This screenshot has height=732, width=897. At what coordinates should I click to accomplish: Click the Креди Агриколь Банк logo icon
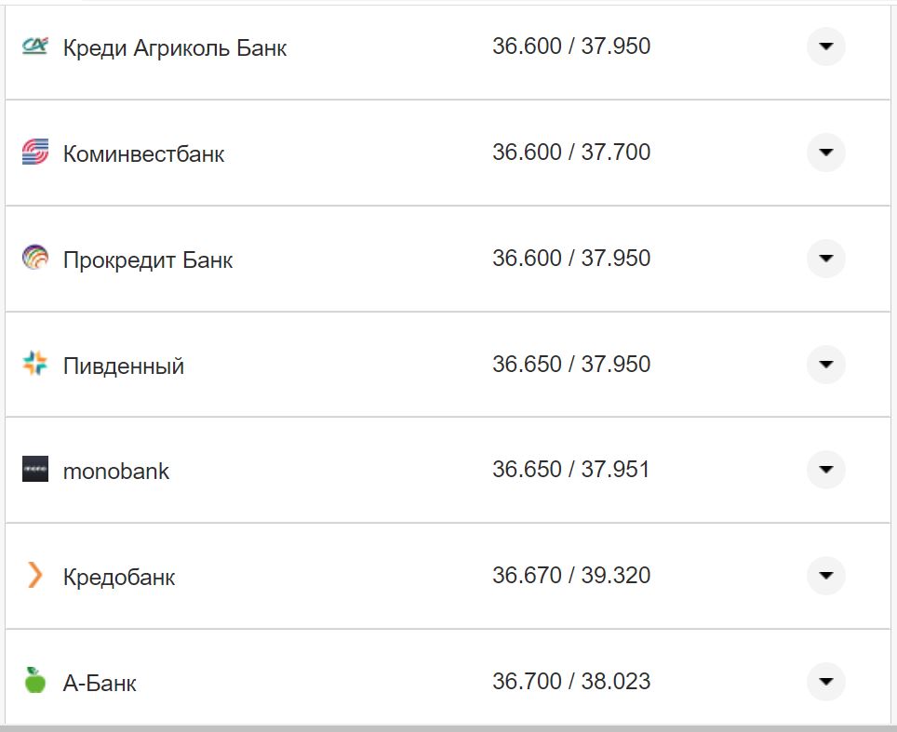34,47
